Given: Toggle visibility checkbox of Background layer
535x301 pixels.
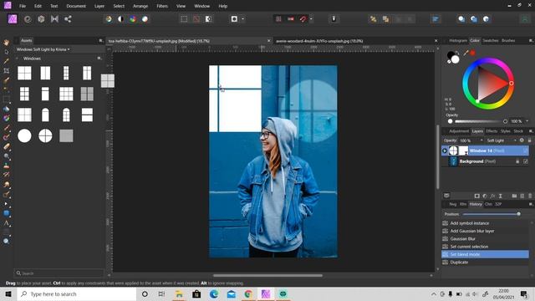Looking at the screenshot, I should click(526, 161).
